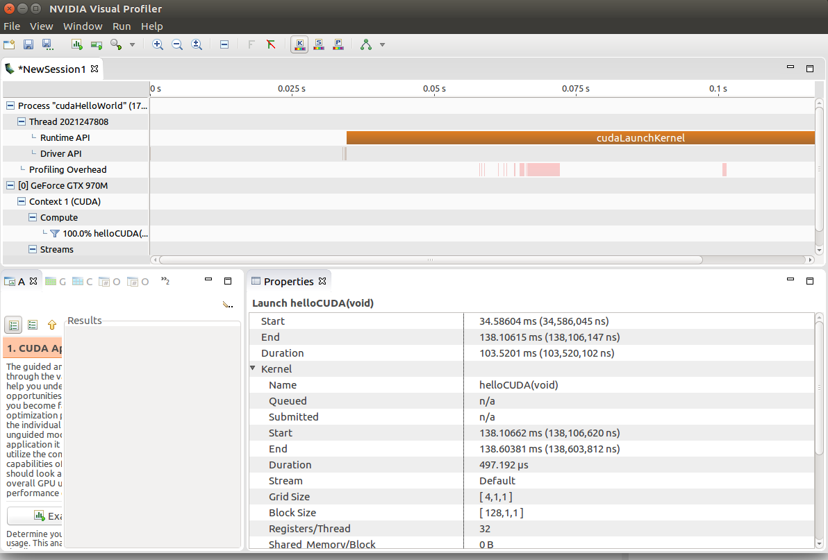The width and height of the screenshot is (828, 560).
Task: Collapse the Streams row
Action: coord(32,249)
